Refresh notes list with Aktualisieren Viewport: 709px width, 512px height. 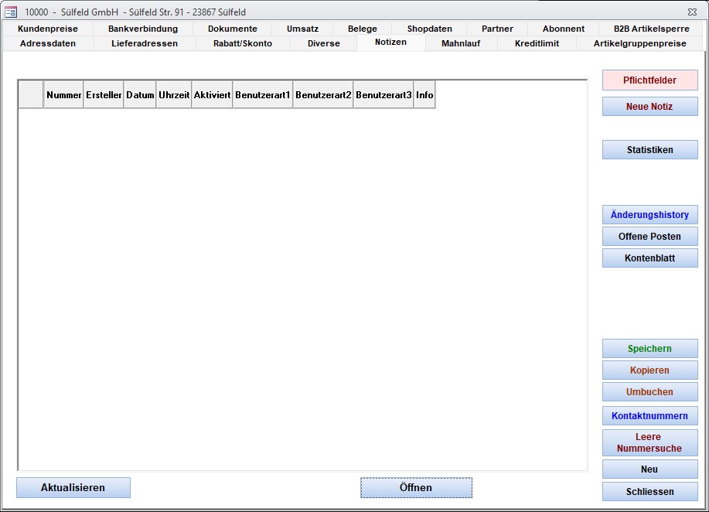tap(73, 488)
